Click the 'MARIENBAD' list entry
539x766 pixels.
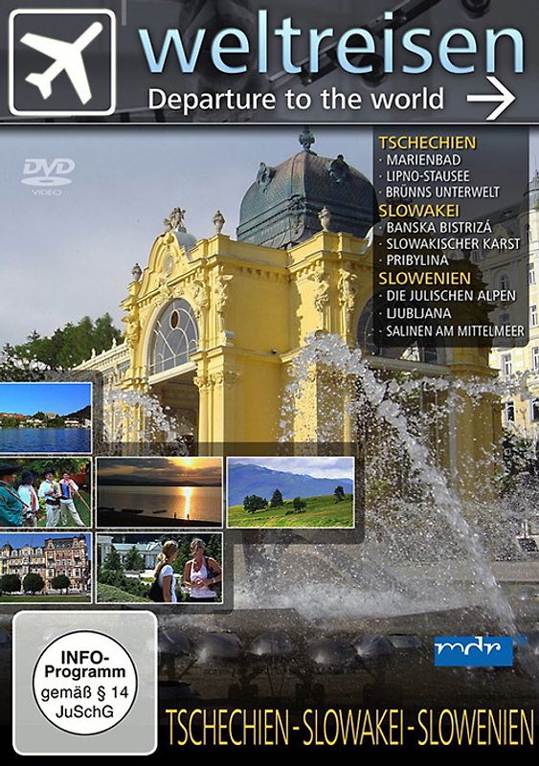[x=423, y=160]
